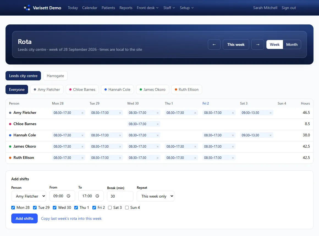This screenshot has height=236, width=319.
Task: Uncheck the Fri 2 checkbox
Action: [x=94, y=207]
